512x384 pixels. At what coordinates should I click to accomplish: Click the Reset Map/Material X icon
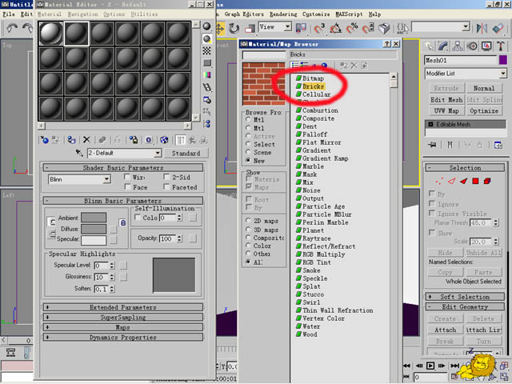[x=87, y=139]
